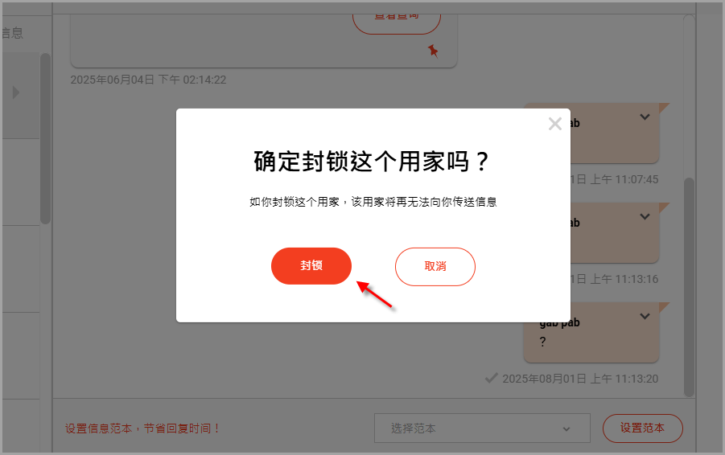Click the chat area vertical scrollbar

click(x=689, y=287)
